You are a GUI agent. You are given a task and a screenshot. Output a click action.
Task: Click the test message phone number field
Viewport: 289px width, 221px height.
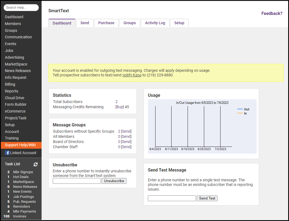coord(172,198)
